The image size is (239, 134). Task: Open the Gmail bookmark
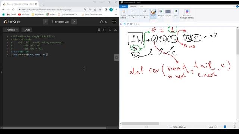tap(12, 15)
